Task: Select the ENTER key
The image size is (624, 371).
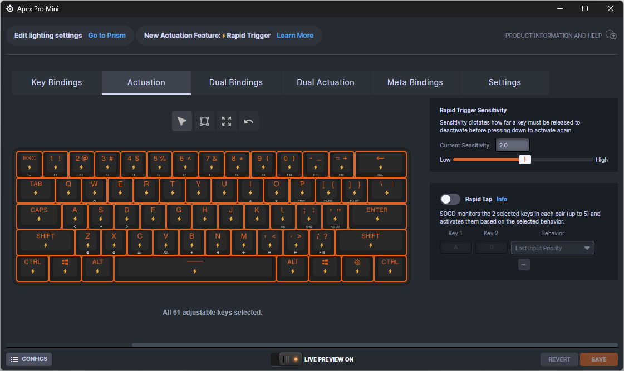Action: click(x=377, y=216)
